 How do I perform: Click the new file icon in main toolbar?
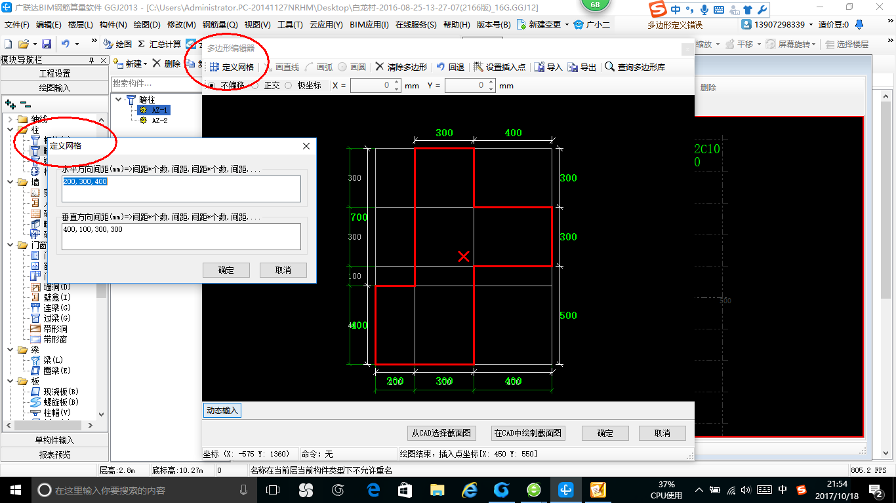pyautogui.click(x=9, y=44)
